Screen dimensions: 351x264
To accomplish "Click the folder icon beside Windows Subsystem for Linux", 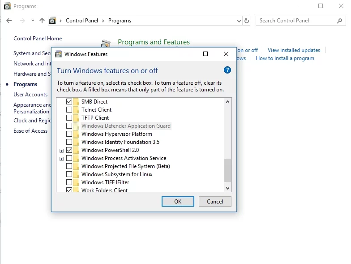I will coord(76,174).
